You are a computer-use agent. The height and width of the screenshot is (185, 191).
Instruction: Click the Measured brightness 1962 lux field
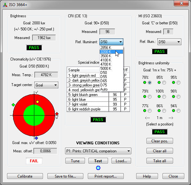tap(44, 38)
